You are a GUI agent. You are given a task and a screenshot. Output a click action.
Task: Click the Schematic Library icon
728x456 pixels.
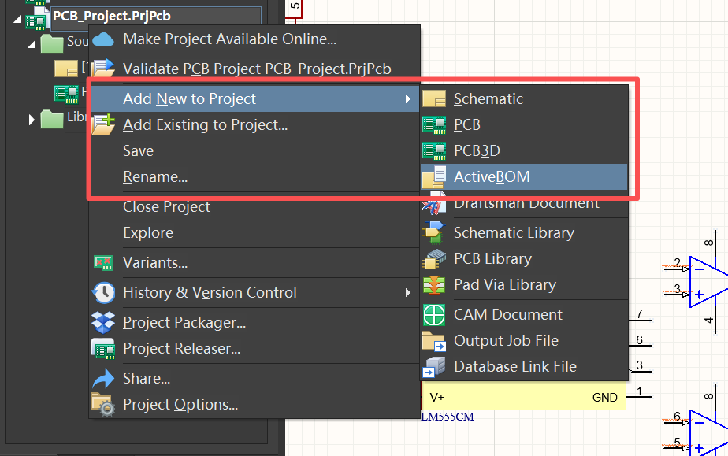pos(434,232)
